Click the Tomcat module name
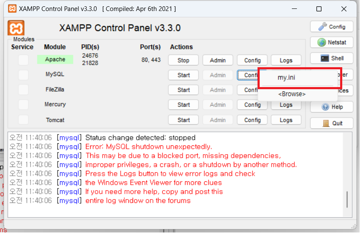The width and height of the screenshot is (363, 235). click(x=55, y=120)
